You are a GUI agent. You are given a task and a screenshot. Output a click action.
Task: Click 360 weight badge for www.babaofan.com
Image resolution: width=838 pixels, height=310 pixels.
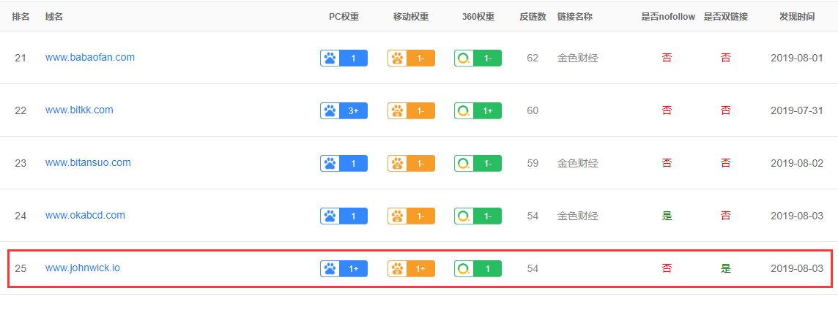[x=478, y=58]
